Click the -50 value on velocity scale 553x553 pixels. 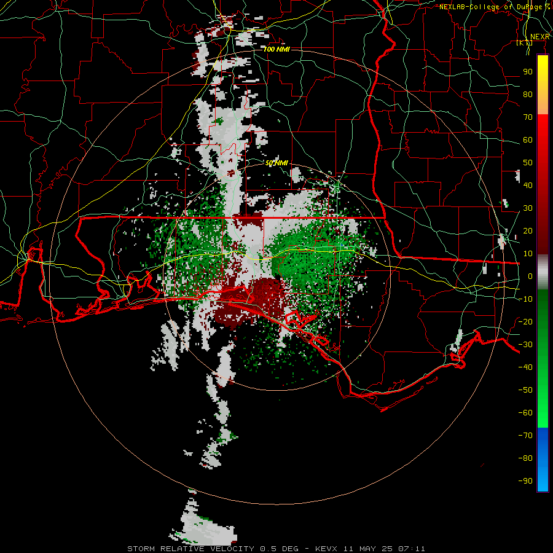pos(525,390)
